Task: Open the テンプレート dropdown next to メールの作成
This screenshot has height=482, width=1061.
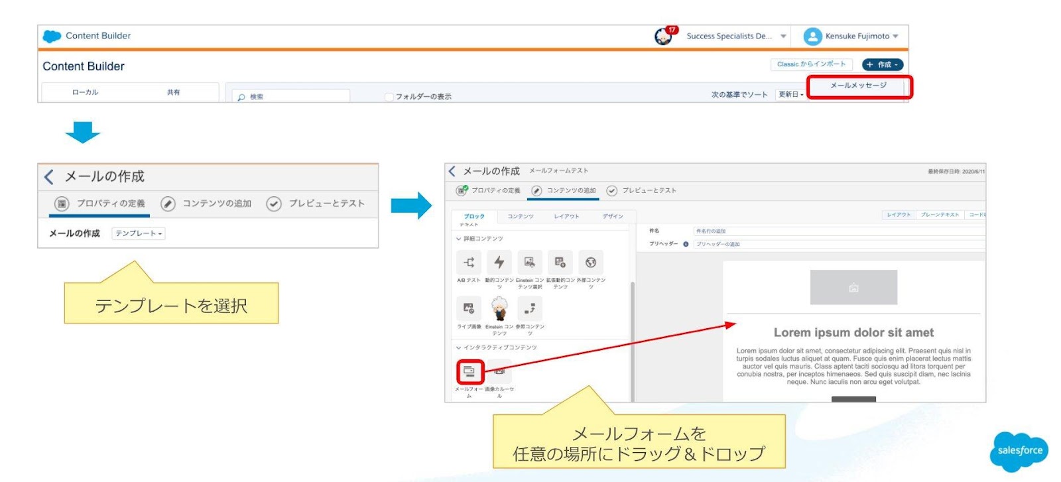Action: click(139, 233)
